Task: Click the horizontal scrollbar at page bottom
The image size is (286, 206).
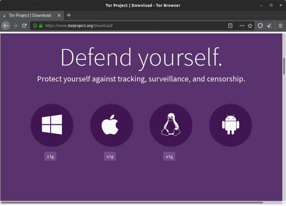Action: pos(132,202)
